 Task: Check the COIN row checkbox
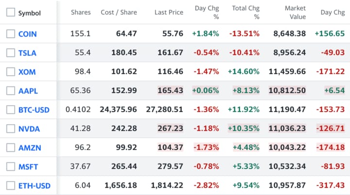coord(11,34)
